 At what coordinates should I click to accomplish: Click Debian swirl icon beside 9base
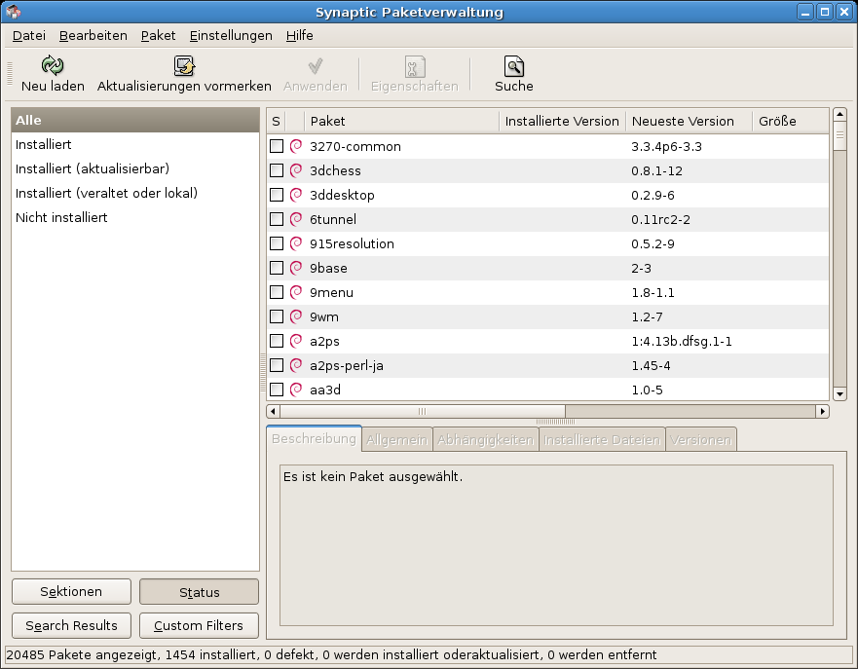(296, 268)
